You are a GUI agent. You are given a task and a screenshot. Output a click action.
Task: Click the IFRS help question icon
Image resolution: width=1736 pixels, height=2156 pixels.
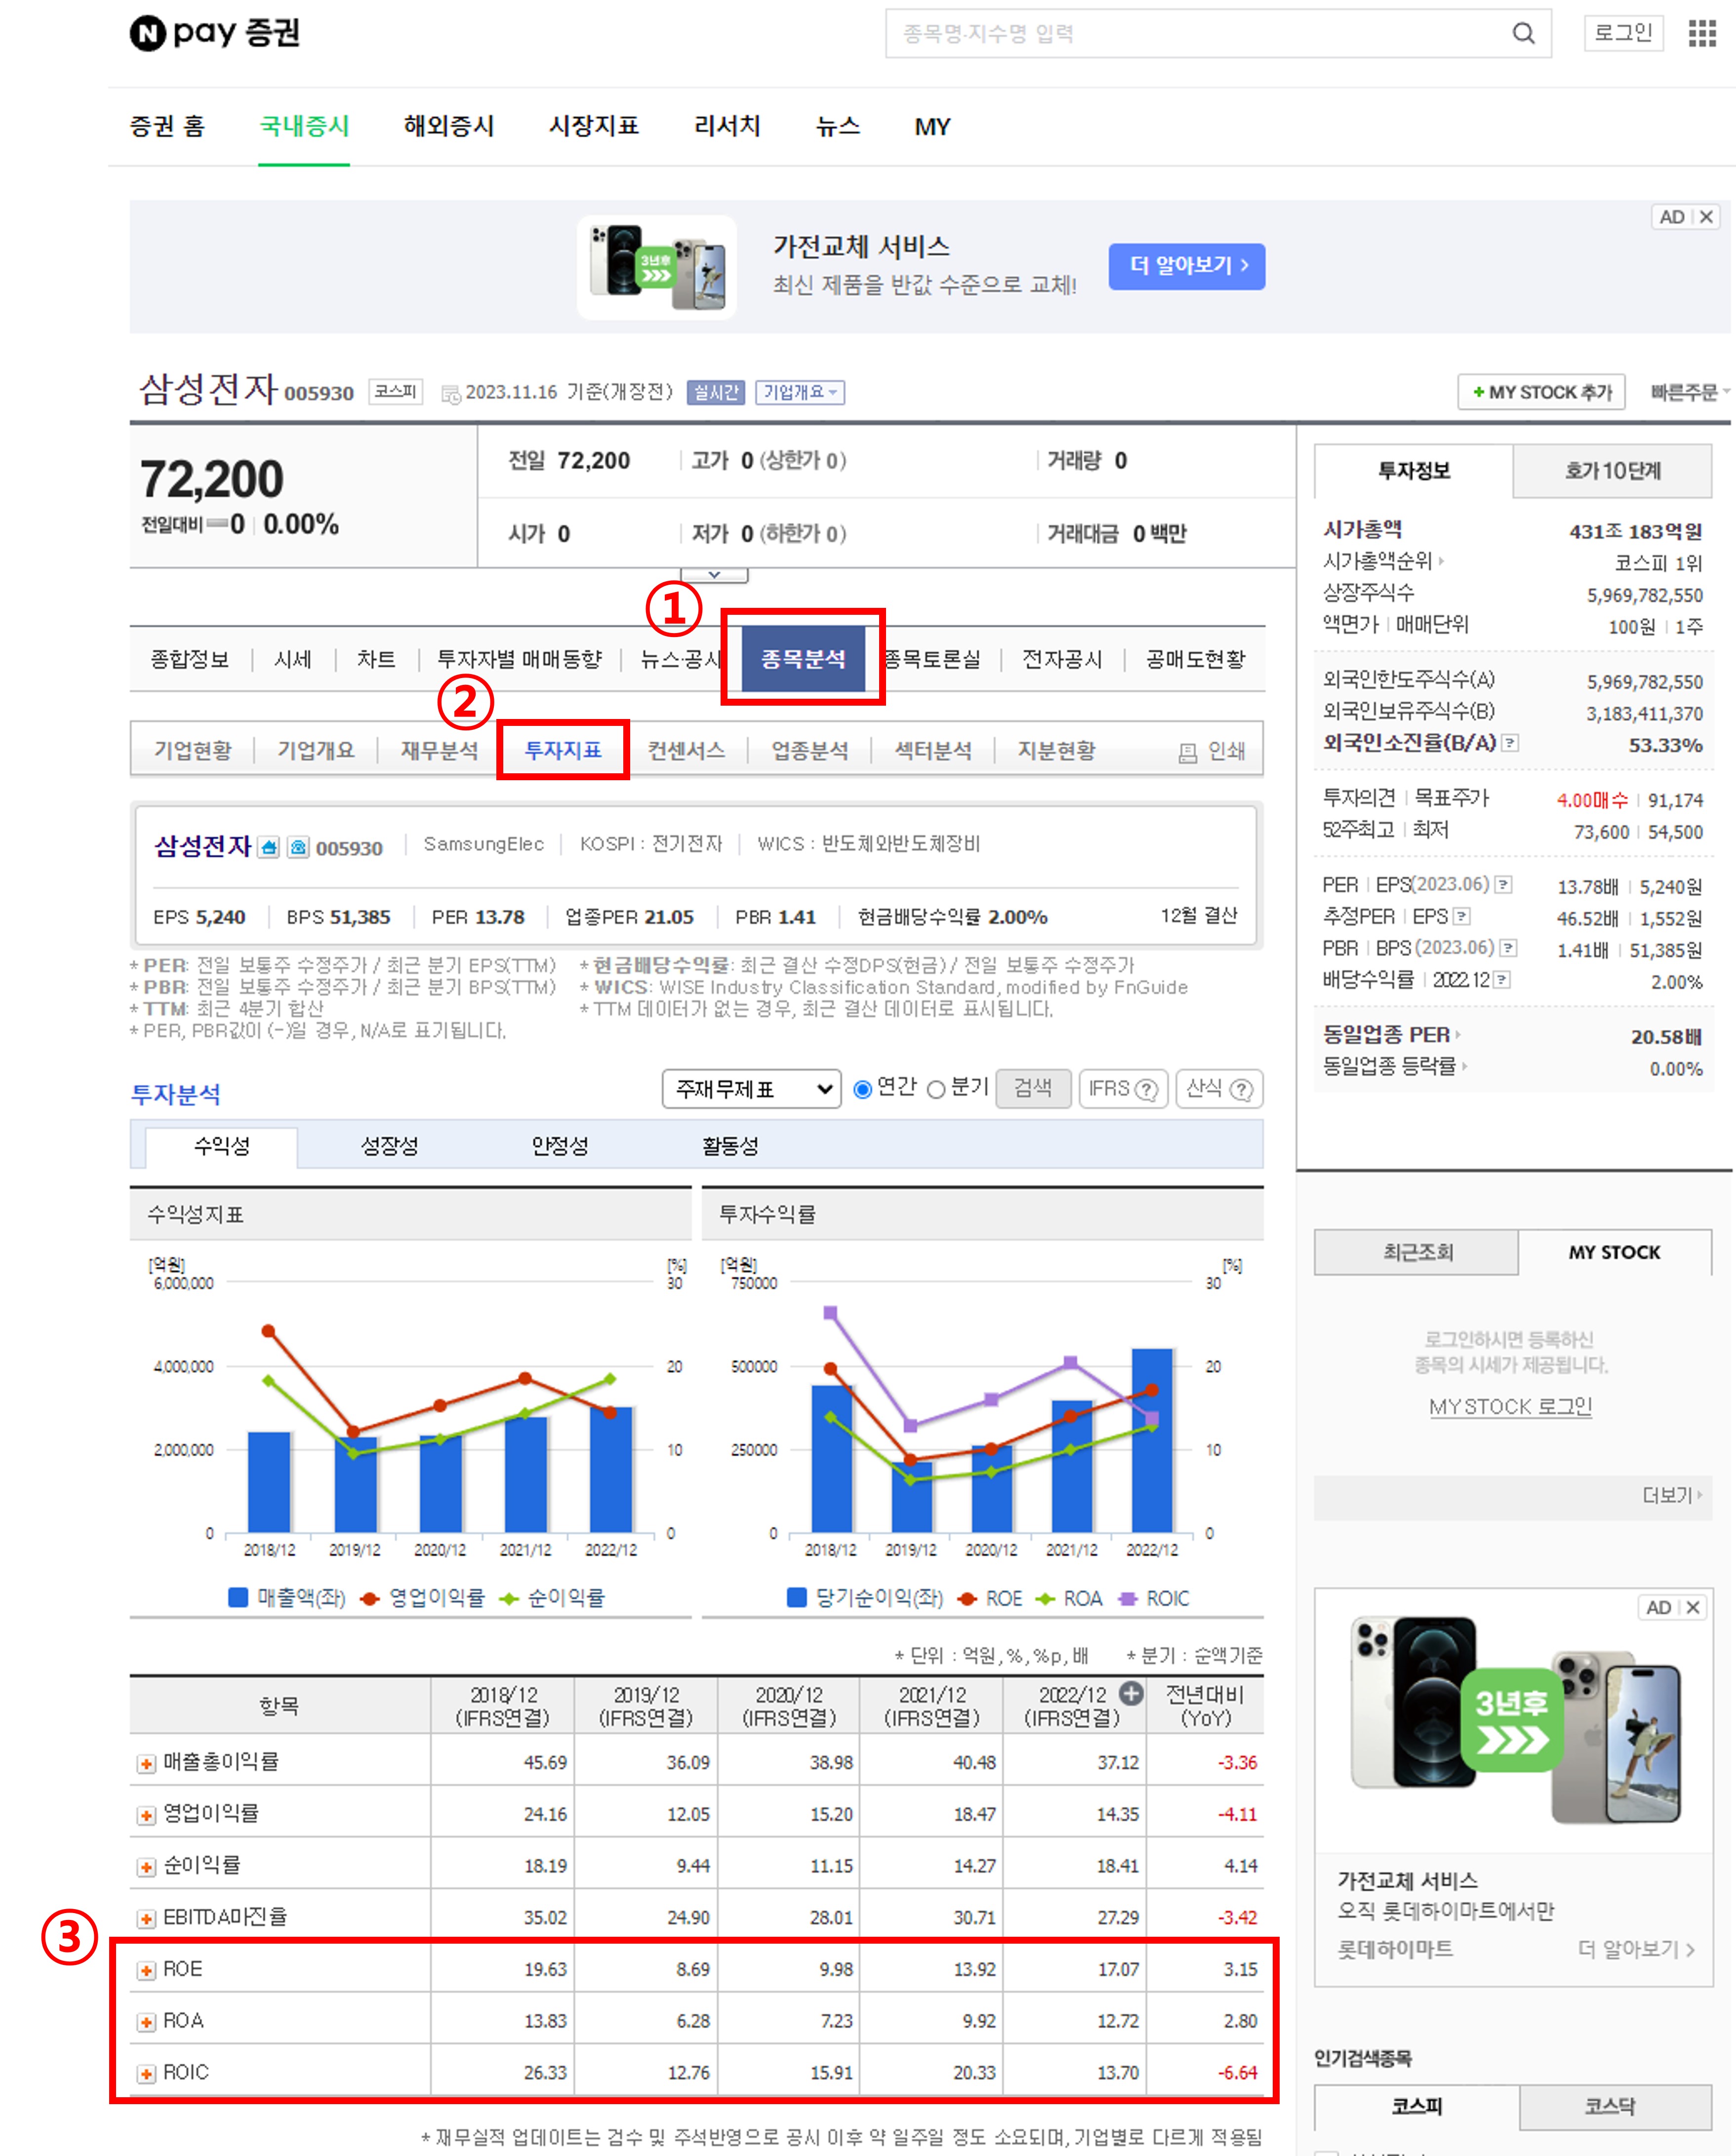tap(1147, 1089)
